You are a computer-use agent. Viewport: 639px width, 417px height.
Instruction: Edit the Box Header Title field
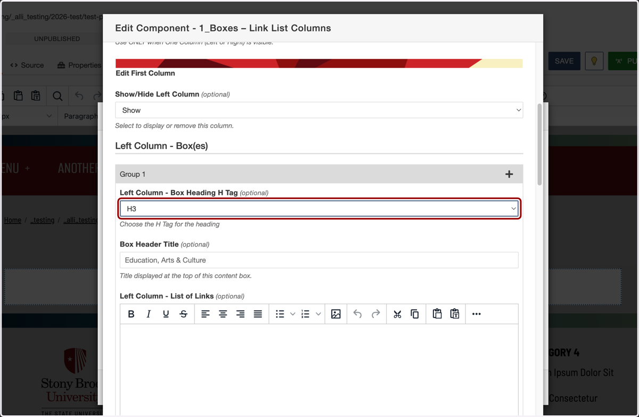pyautogui.click(x=319, y=260)
